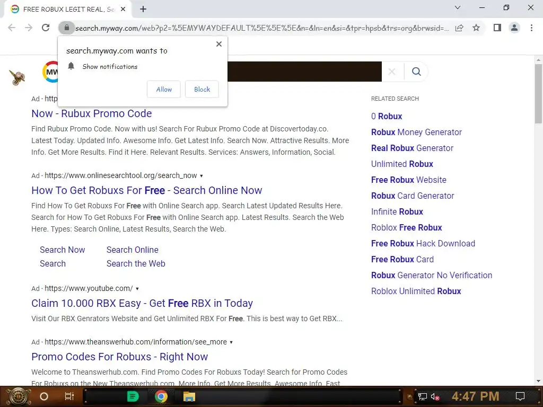Screen dimensions: 543x407
Task: Open the Chrome side panel
Action: [x=497, y=28]
